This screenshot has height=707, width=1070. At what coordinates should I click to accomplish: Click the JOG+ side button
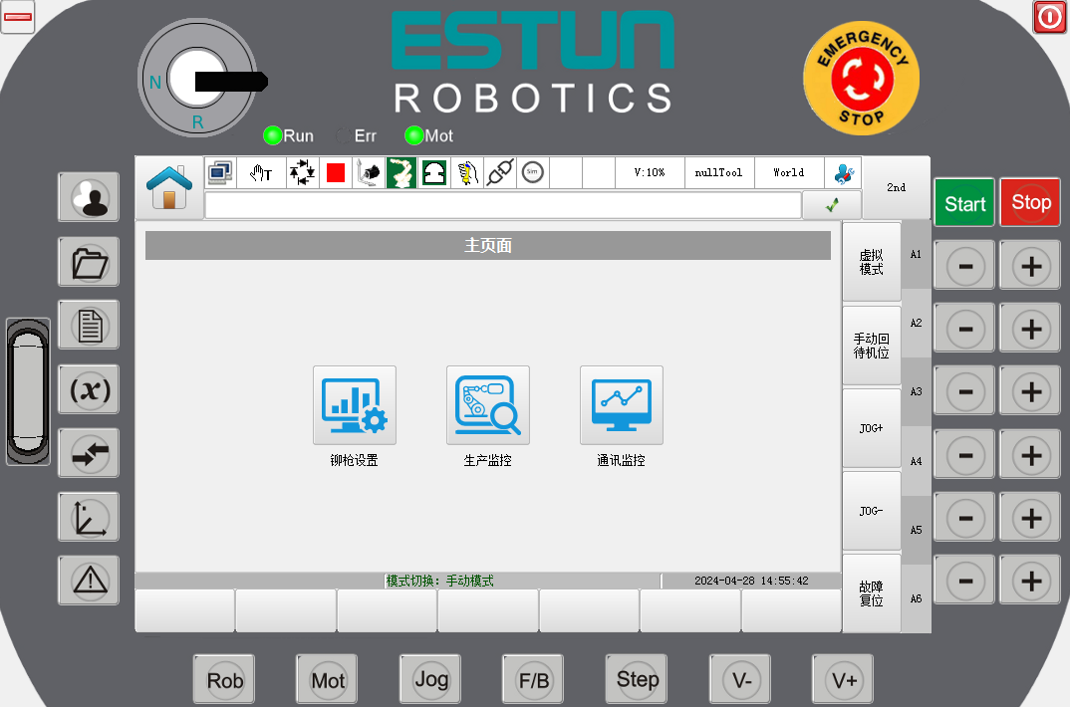tap(872, 428)
